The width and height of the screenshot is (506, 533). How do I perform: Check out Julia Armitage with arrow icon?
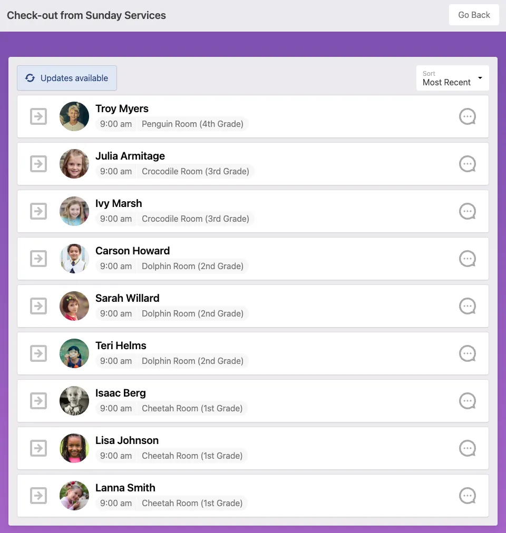tap(38, 164)
